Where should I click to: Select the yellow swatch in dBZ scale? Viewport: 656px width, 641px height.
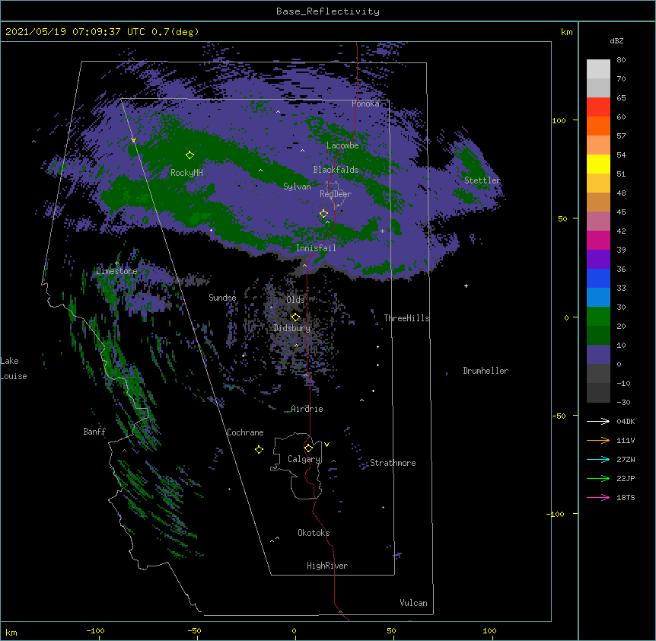[598, 164]
